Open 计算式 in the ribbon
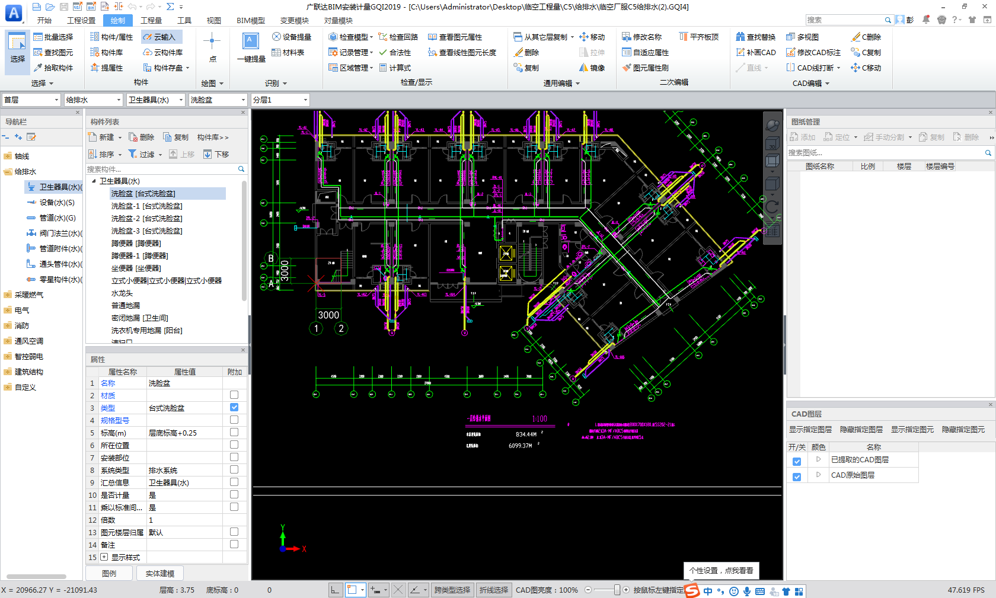996x598 pixels. [395, 68]
